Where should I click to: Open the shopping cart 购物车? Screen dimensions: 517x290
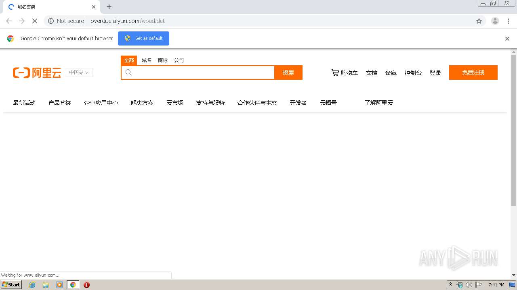pos(345,73)
